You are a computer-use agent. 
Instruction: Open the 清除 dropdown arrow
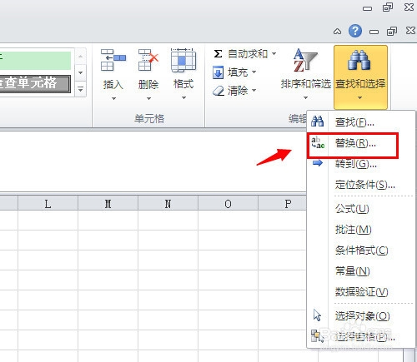tap(254, 91)
